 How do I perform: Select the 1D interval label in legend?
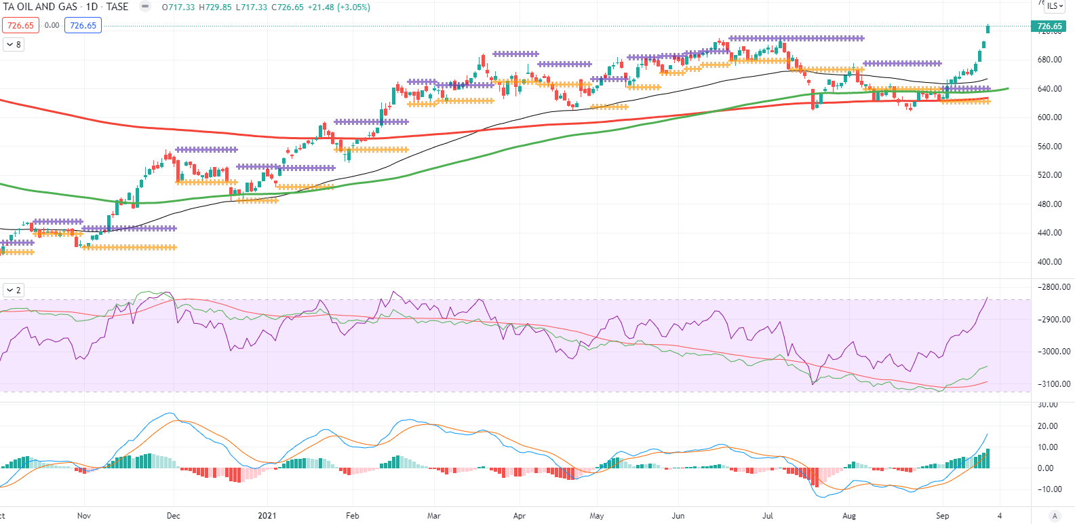tap(92, 7)
